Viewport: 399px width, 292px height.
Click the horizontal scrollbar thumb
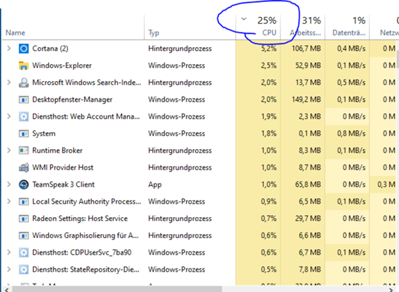click(x=117, y=289)
